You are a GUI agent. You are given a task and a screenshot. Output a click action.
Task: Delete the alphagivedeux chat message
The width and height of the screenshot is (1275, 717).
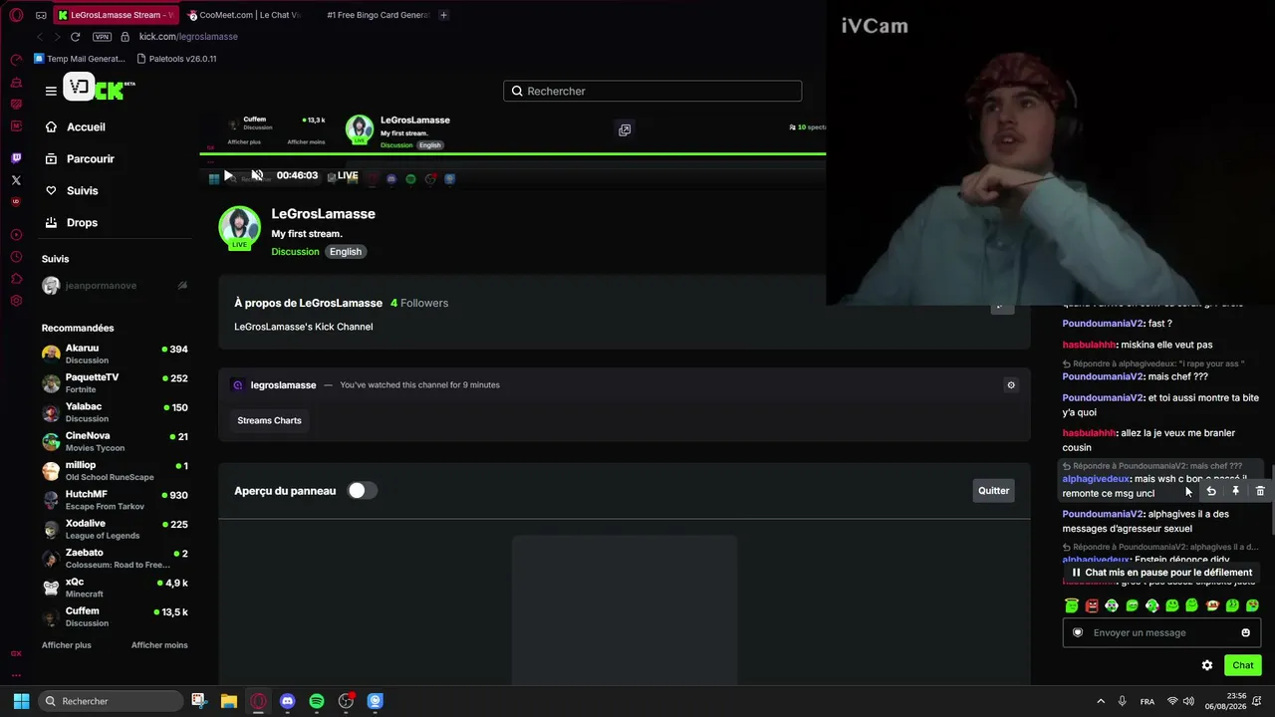[1260, 491]
